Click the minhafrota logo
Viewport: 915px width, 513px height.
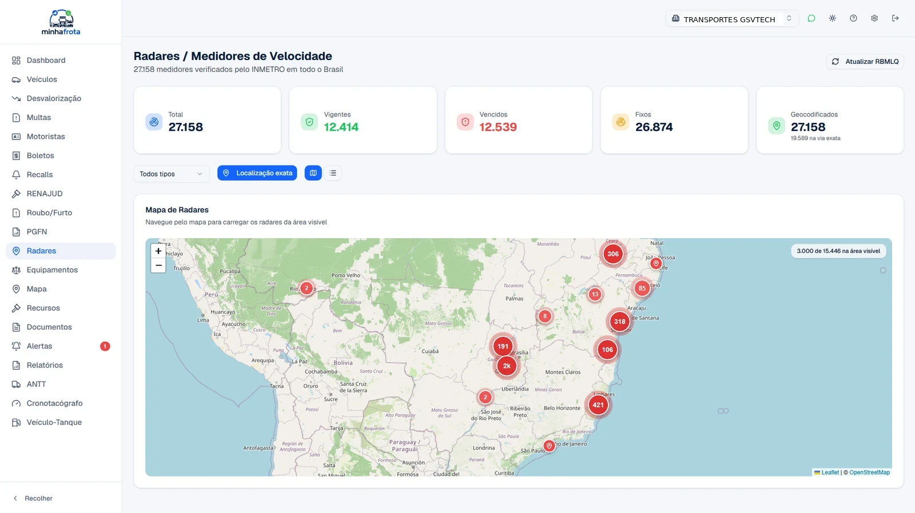coord(61,22)
